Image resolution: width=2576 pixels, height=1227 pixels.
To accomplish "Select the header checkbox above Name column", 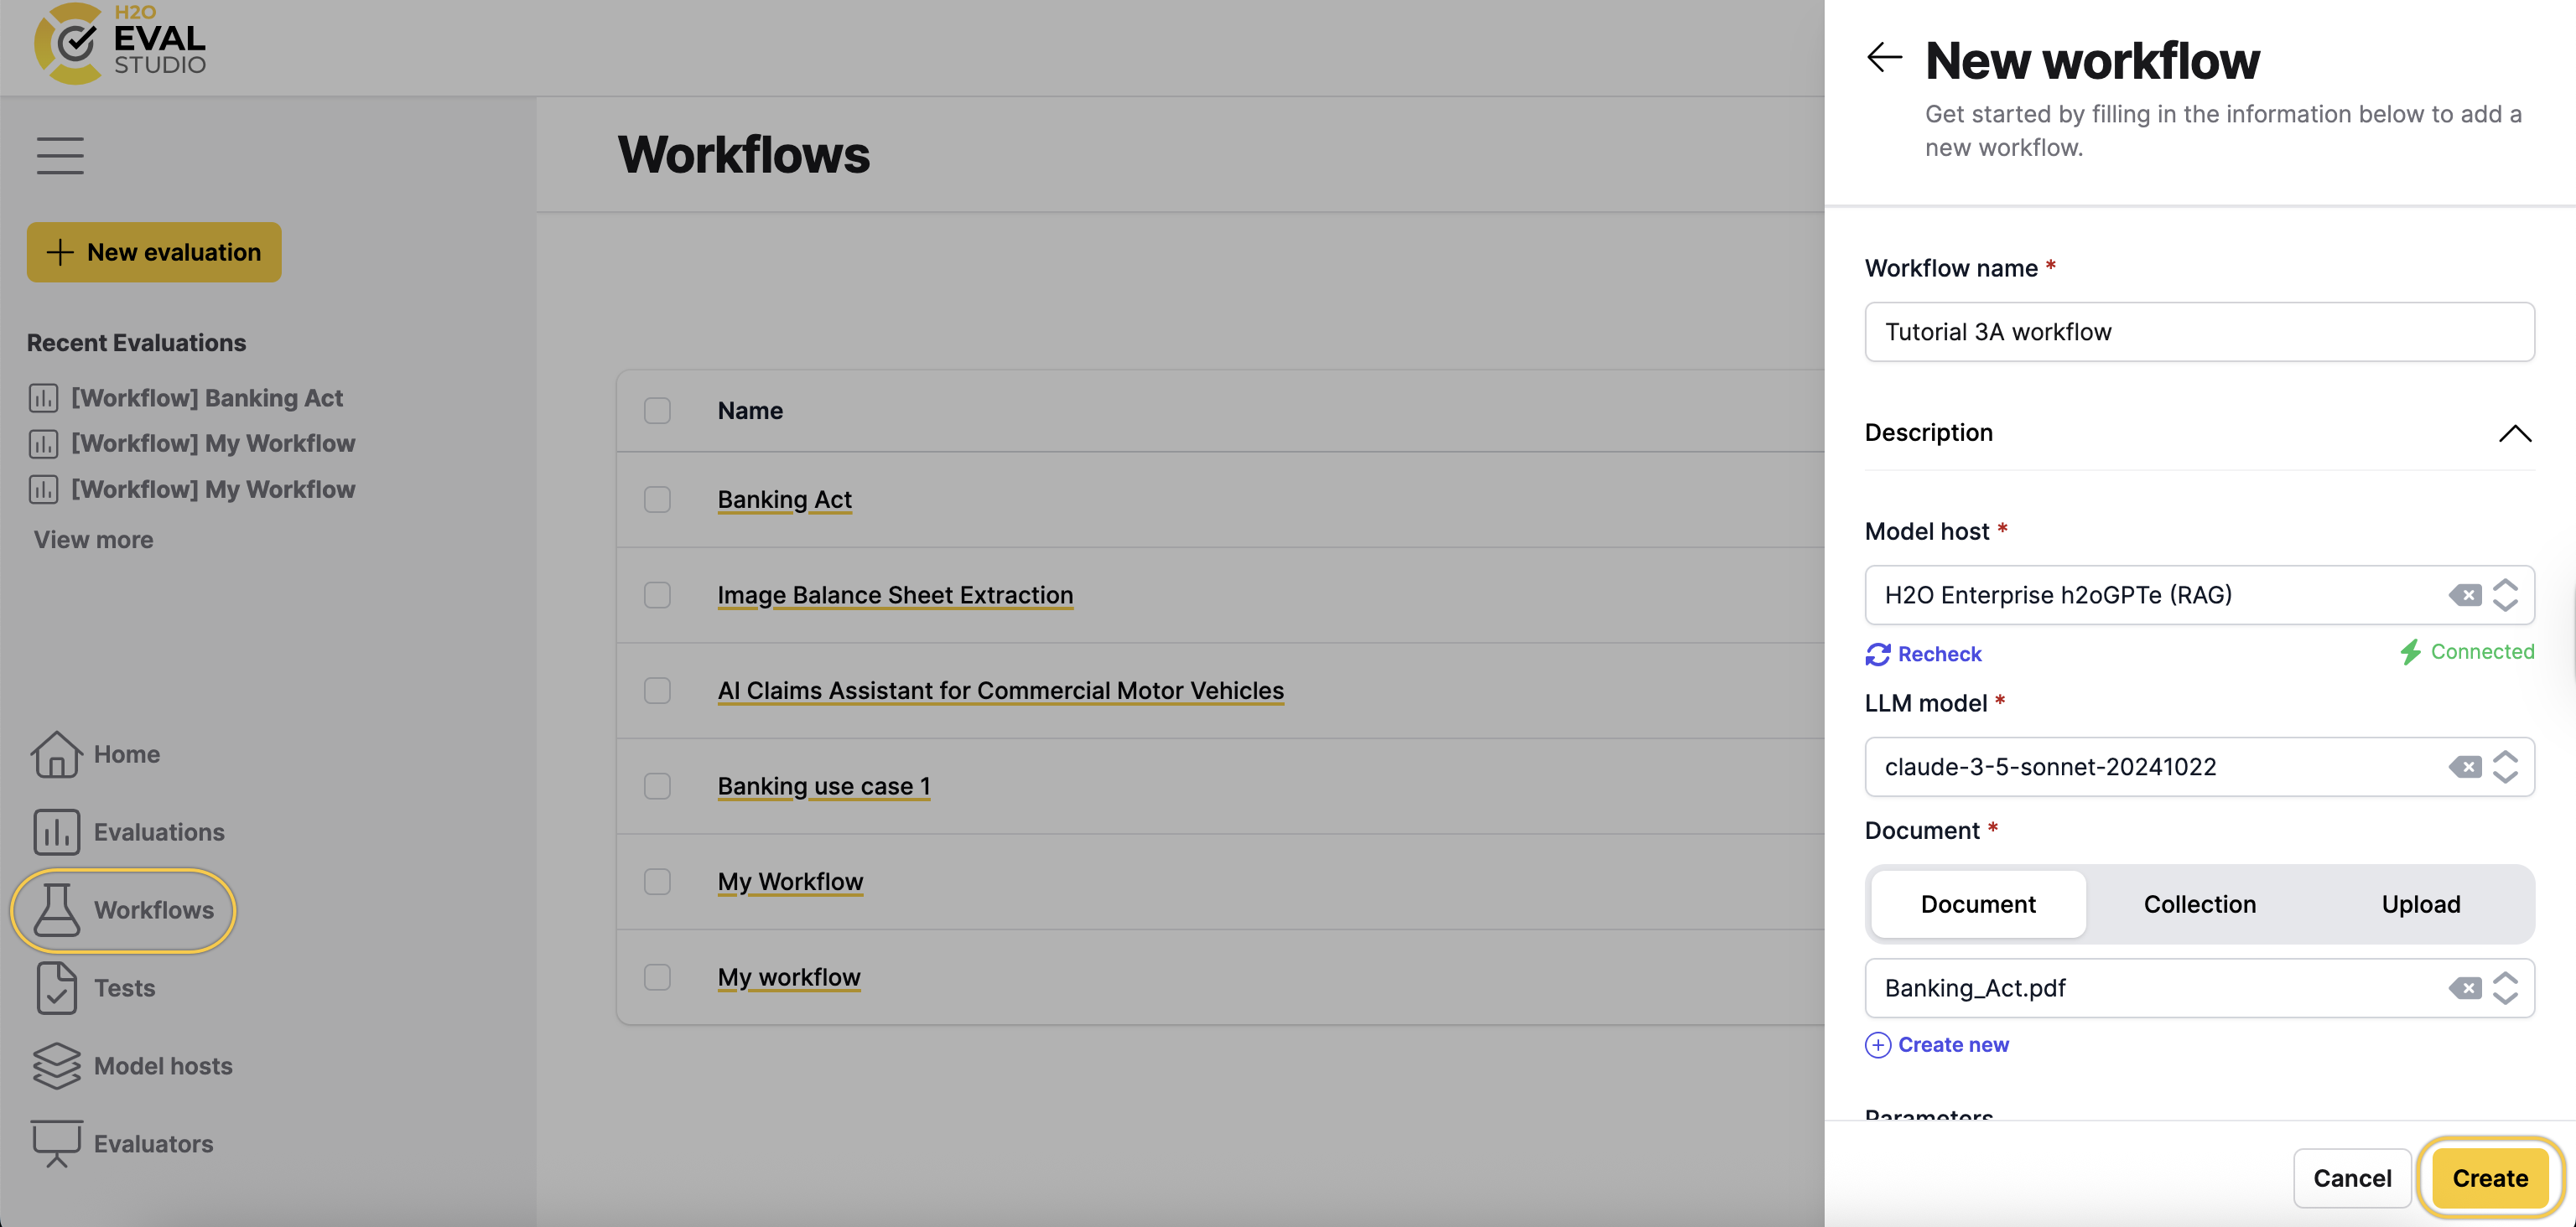I will click(x=658, y=411).
